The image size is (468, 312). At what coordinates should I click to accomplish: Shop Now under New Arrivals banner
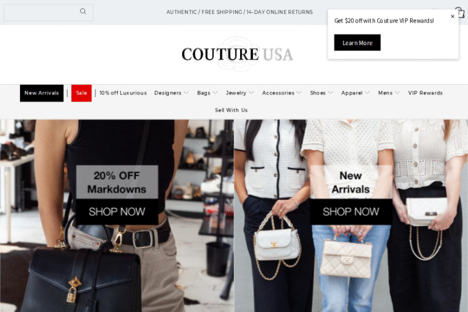pos(351,211)
